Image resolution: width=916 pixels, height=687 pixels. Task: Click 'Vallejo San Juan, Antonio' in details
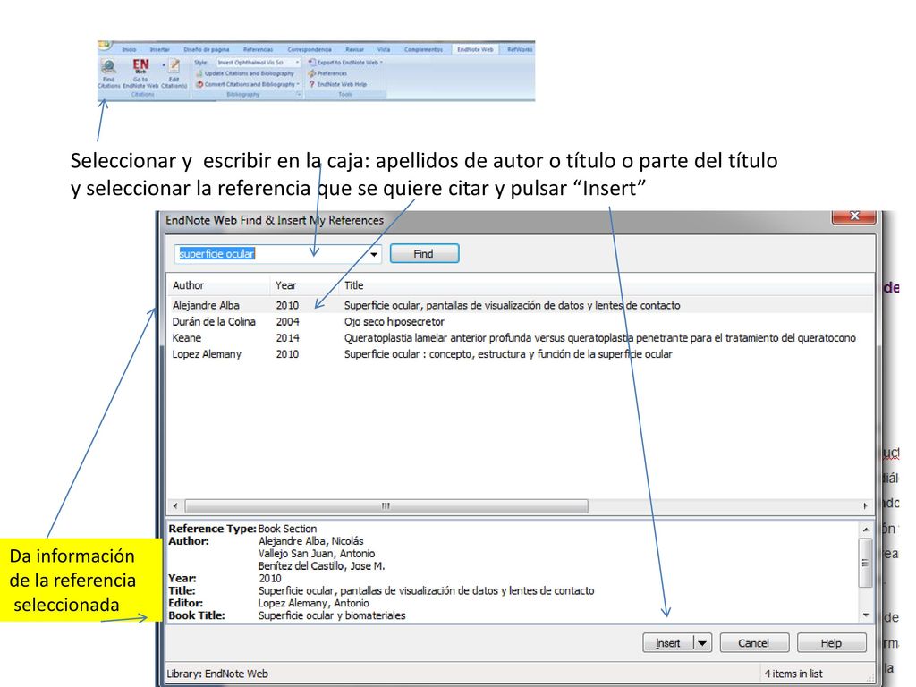pyautogui.click(x=317, y=553)
